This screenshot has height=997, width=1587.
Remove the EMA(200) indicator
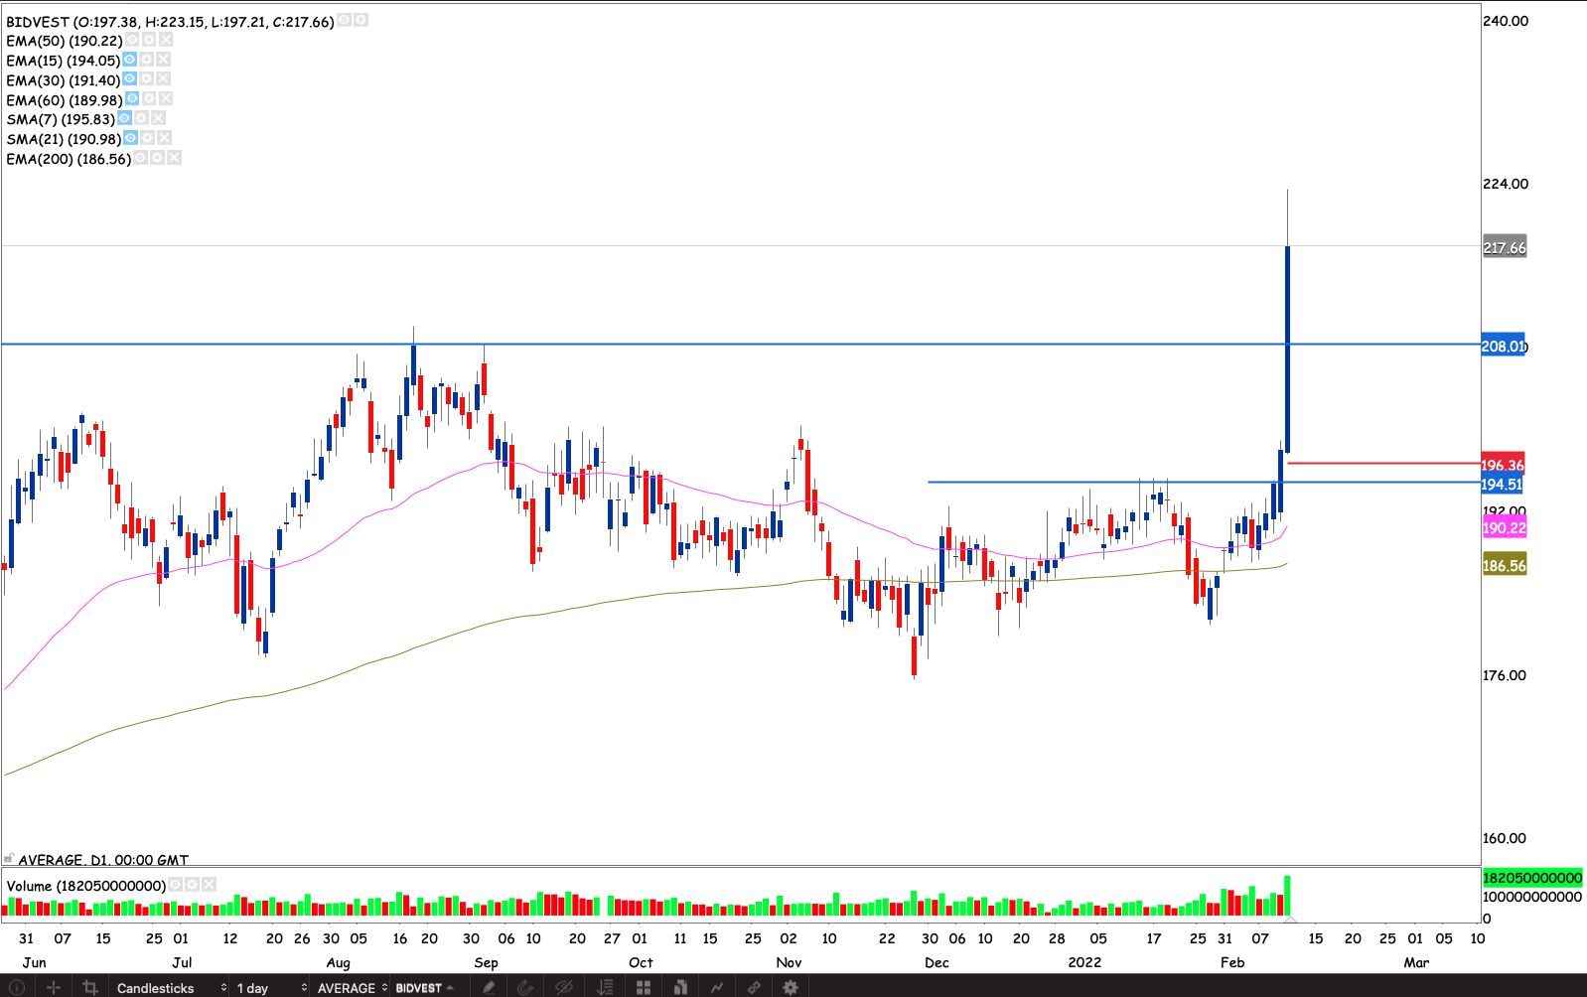click(174, 158)
